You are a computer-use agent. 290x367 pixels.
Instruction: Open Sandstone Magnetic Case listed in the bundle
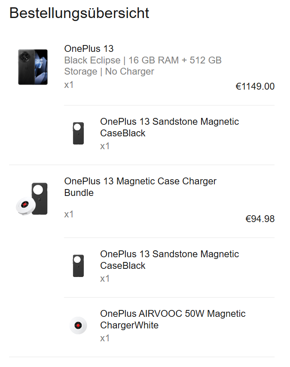coord(169,260)
